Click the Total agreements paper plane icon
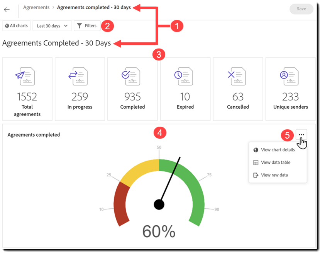320x253 pixels. (25, 76)
